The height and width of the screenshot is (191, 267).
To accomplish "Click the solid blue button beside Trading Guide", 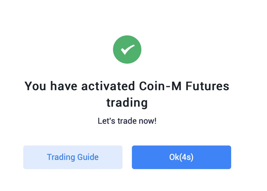I will point(181,157).
